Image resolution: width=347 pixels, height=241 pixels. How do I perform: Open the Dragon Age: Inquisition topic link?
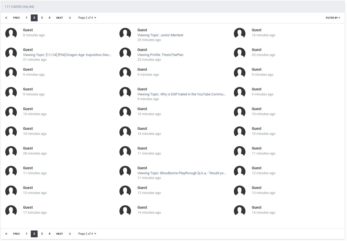[x=67, y=55]
